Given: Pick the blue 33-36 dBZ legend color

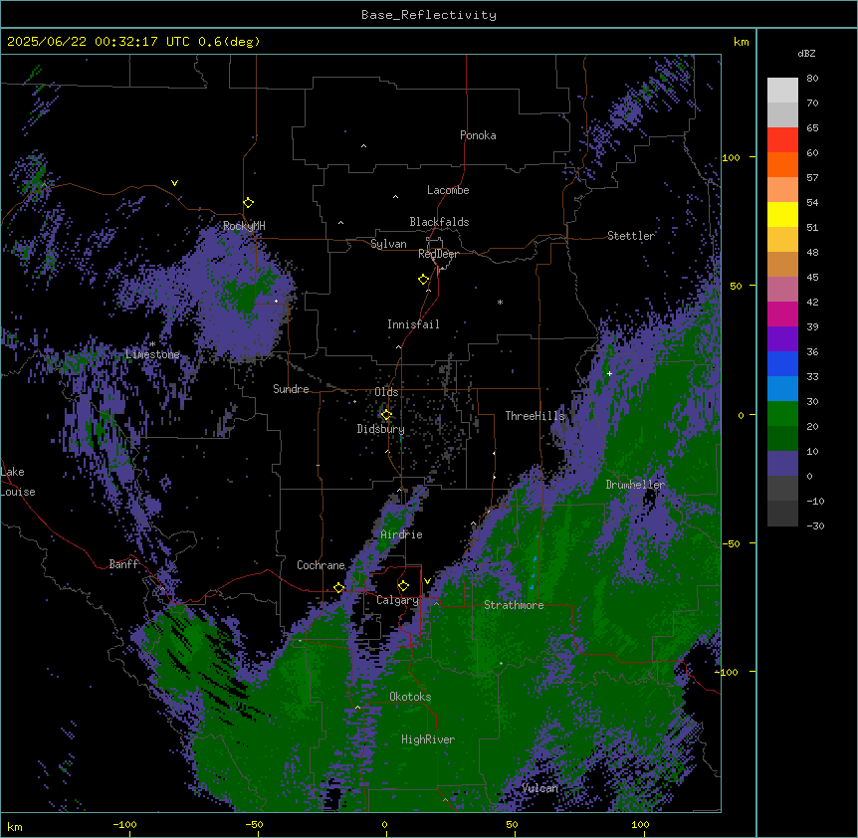Looking at the screenshot, I should pyautogui.click(x=782, y=363).
